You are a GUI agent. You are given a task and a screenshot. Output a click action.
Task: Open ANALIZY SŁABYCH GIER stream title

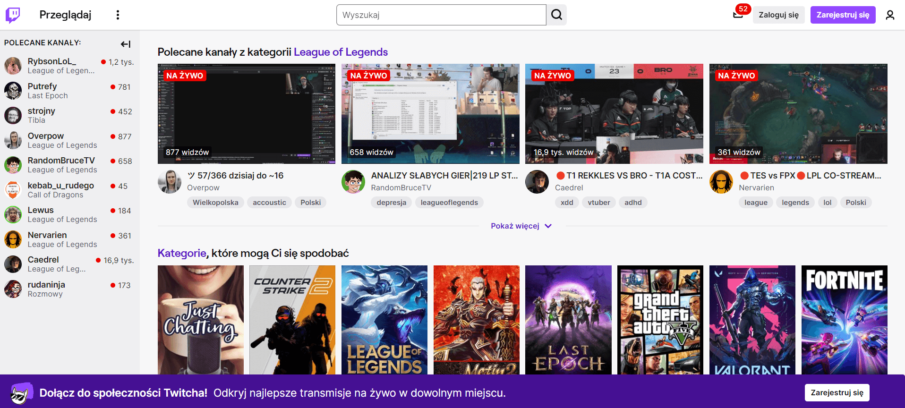[444, 176]
